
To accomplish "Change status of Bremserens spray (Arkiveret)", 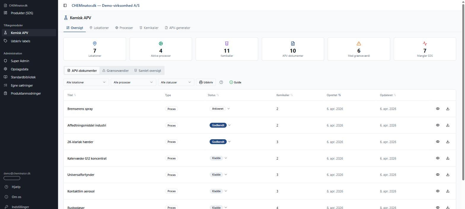I will pyautogui.click(x=220, y=109).
